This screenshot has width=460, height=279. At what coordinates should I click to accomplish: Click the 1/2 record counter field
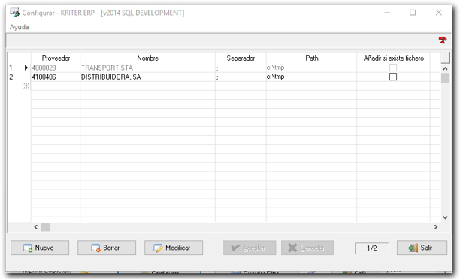pos(372,248)
